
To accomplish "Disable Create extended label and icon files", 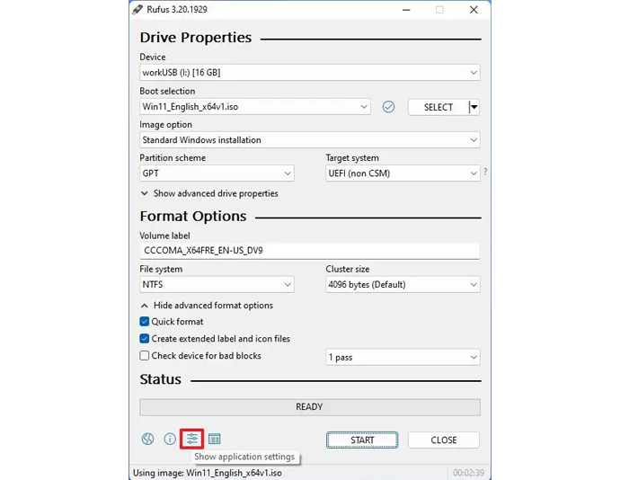I will click(x=145, y=339).
